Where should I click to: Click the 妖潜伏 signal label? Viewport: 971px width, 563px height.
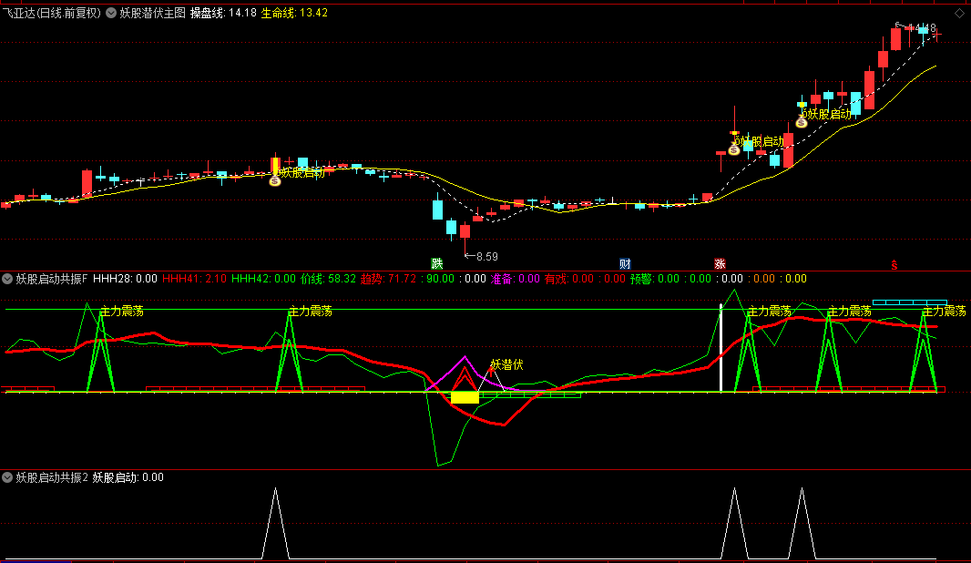[x=506, y=364]
